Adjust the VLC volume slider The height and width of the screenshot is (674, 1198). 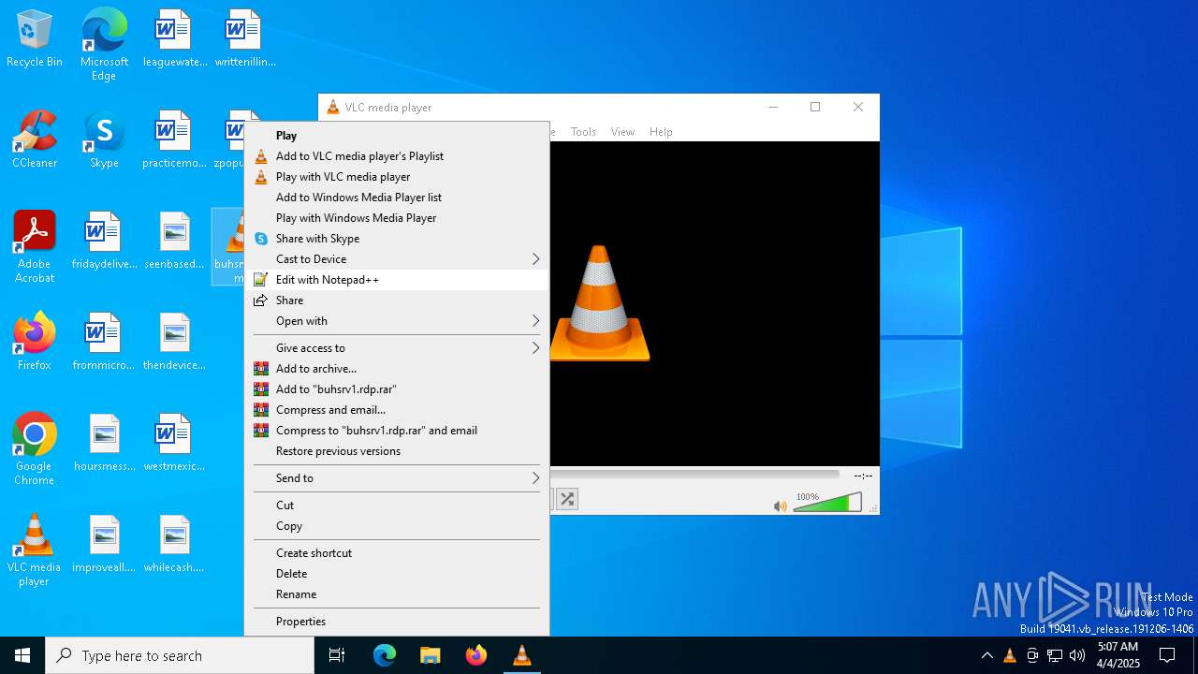click(827, 504)
